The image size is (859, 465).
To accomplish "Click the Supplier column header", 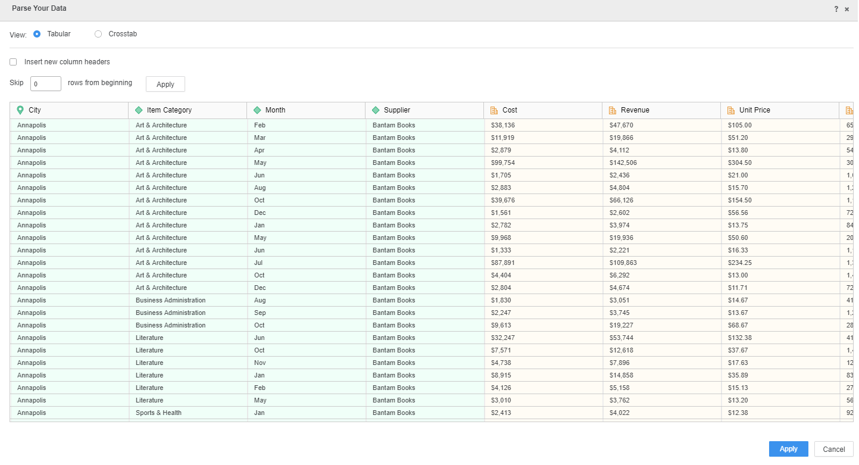I will click(x=396, y=110).
